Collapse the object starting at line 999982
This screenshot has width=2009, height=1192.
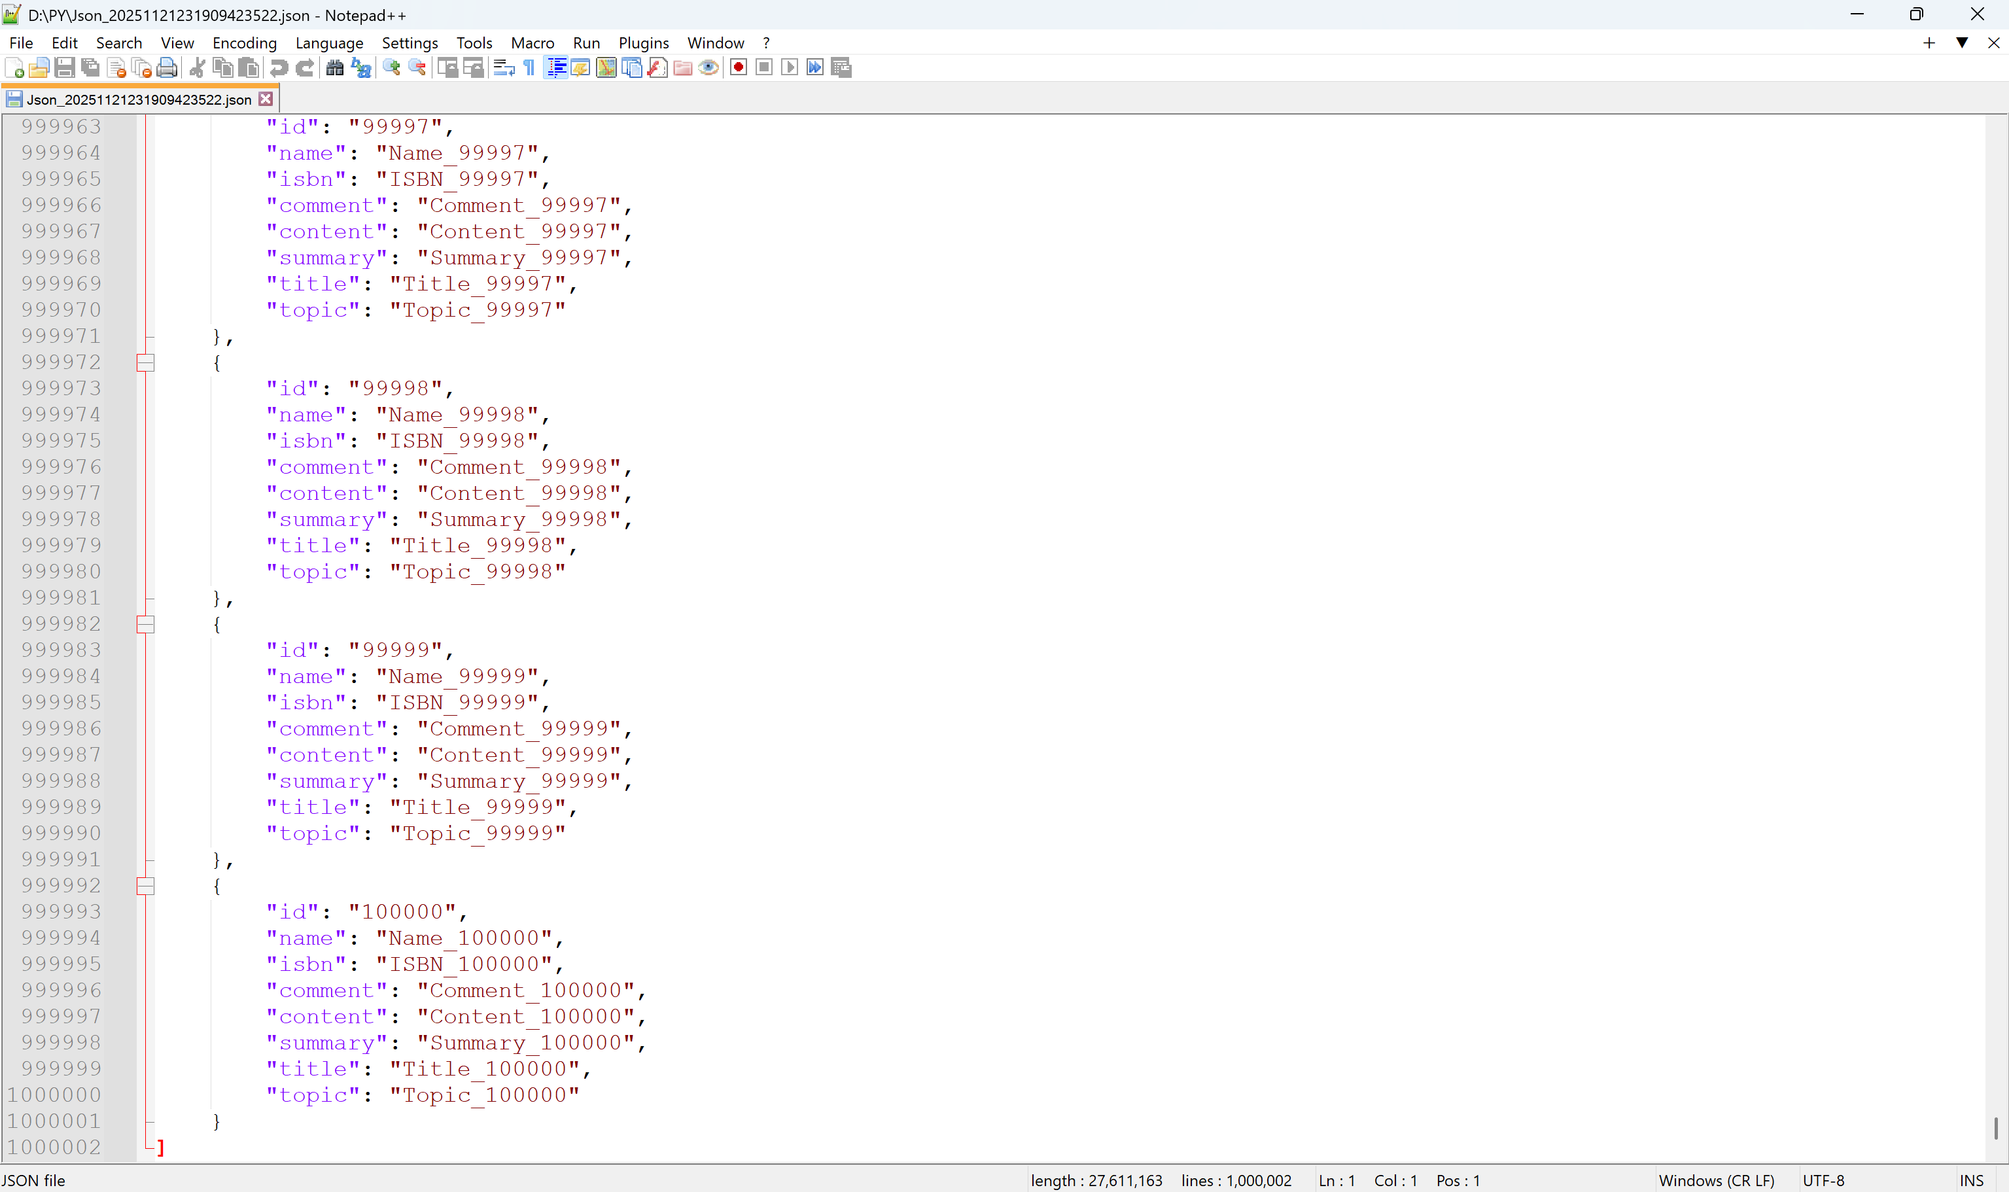[146, 624]
